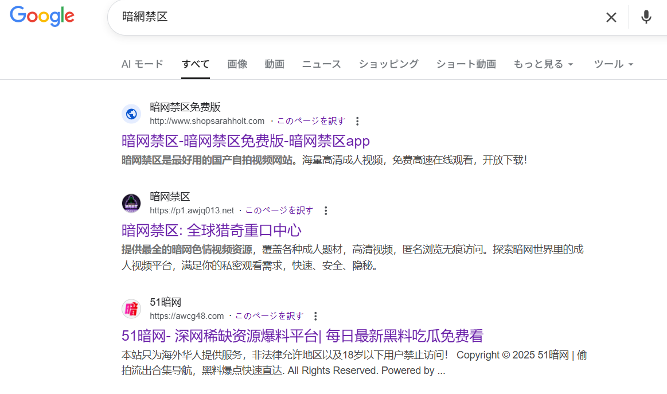Click the pink favicon of the 51暗网 result
The image size is (667, 394).
tap(131, 309)
